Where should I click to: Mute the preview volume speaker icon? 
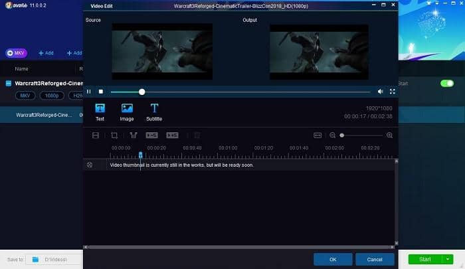(x=380, y=92)
